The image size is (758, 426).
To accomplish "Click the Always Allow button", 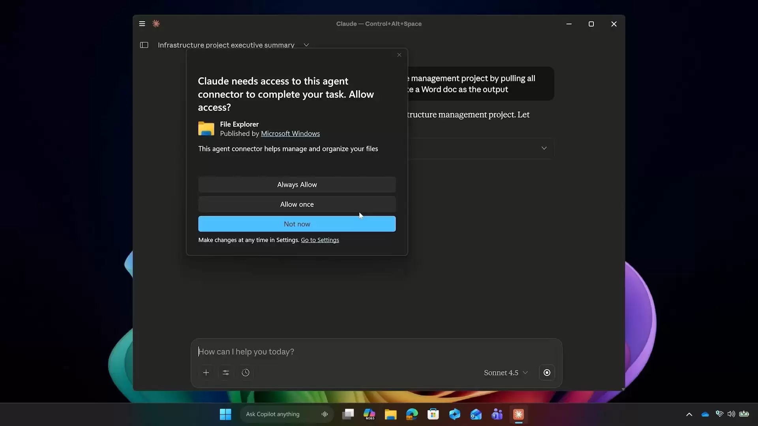I will coord(297,184).
